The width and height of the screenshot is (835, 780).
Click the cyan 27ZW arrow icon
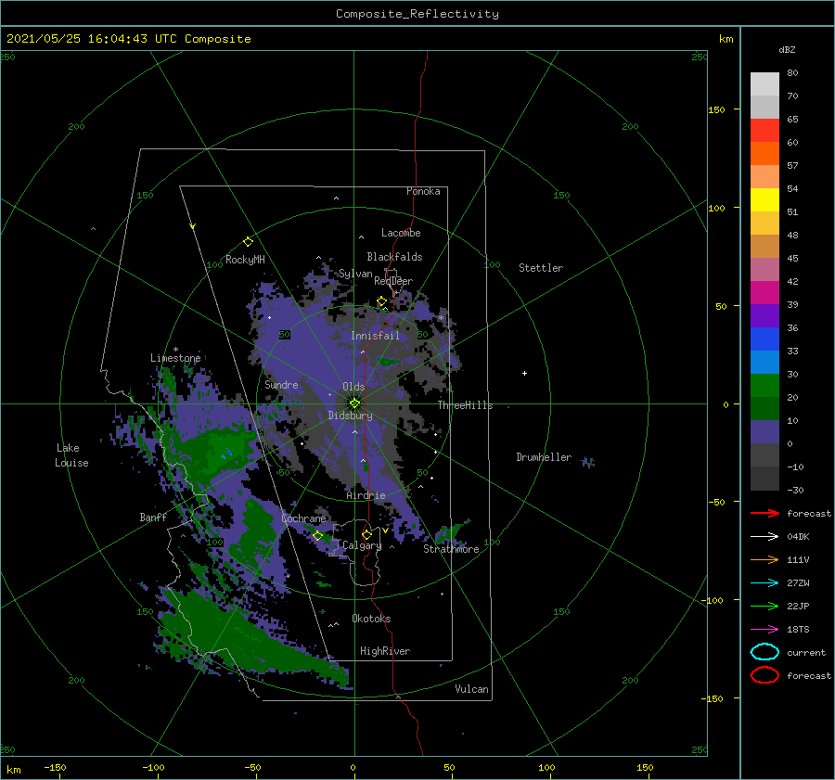pyautogui.click(x=764, y=583)
